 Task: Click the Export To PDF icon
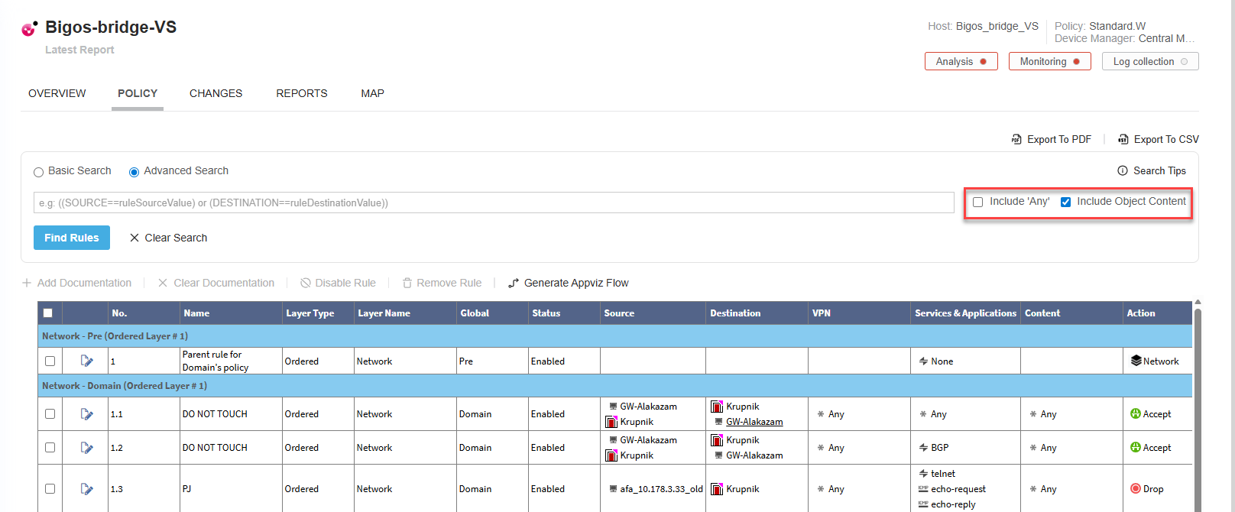[x=1016, y=140]
